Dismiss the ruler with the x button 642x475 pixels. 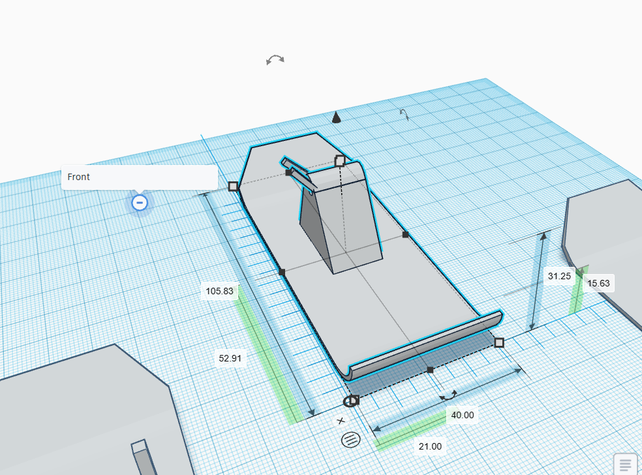340,421
